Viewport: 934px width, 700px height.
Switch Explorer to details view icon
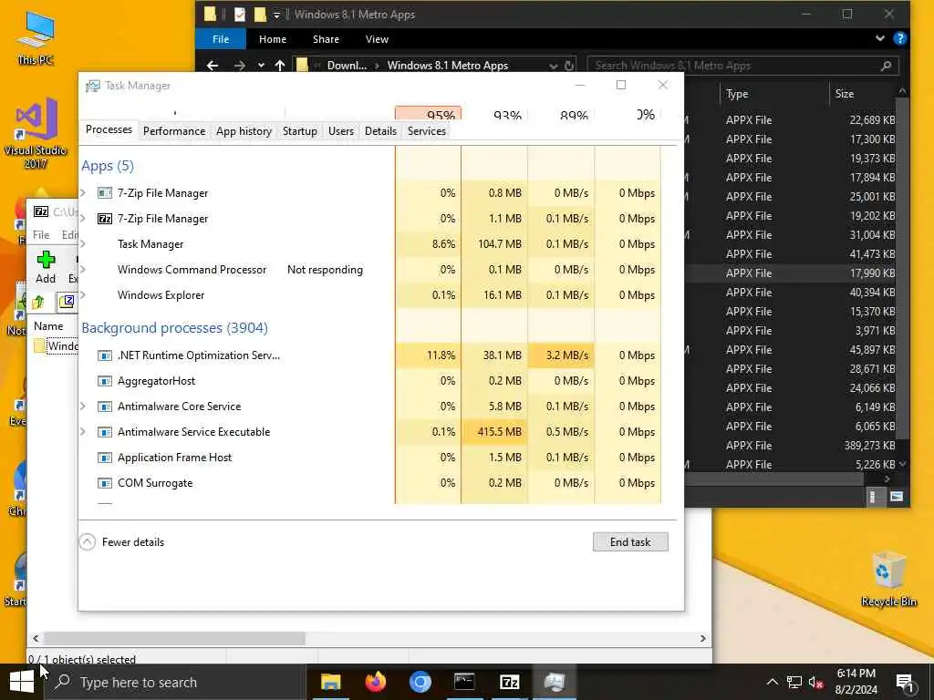(x=873, y=497)
